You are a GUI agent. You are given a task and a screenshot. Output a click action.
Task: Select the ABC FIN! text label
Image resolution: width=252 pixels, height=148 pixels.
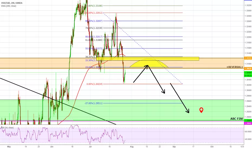[237, 119]
